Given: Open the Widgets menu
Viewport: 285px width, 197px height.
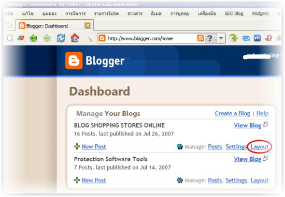Looking at the screenshot, I should (x=260, y=13).
